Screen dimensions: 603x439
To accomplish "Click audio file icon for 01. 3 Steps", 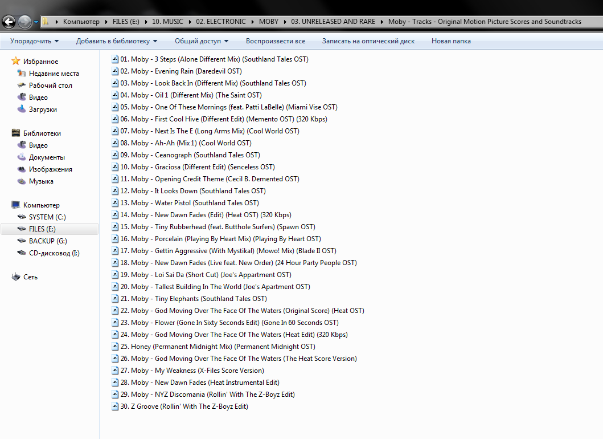I will (x=114, y=59).
